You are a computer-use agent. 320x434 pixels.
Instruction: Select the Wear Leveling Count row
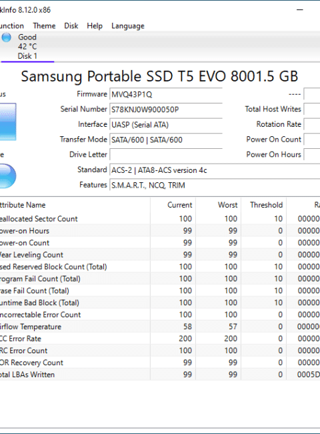tap(160, 254)
